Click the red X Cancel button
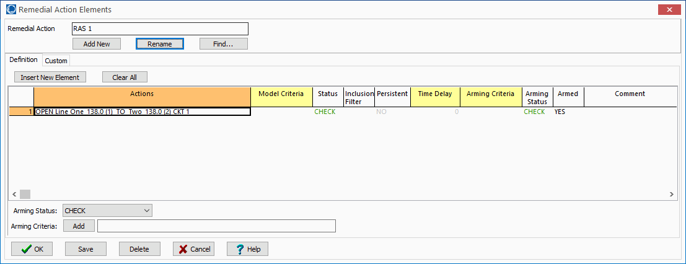 click(193, 249)
